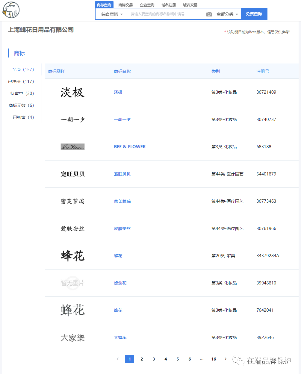Click the 注册号 column header
The width and height of the screenshot is (301, 374).
[263, 71]
